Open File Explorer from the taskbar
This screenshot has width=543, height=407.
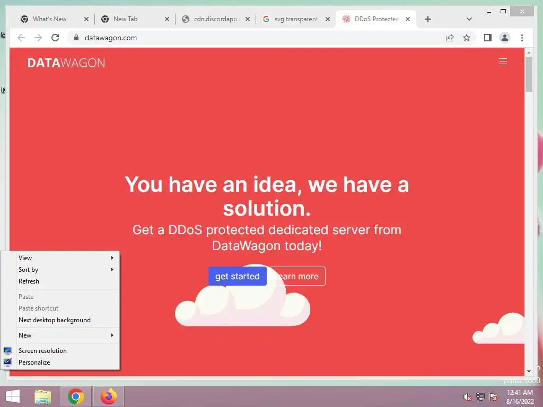42,396
